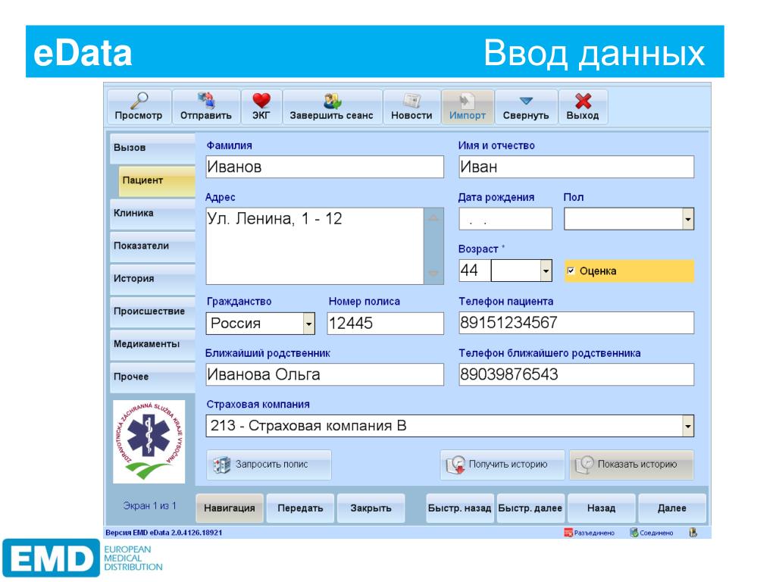Click the Получить историю button
Image resolution: width=776 pixels, height=582 pixels.
pos(502,465)
